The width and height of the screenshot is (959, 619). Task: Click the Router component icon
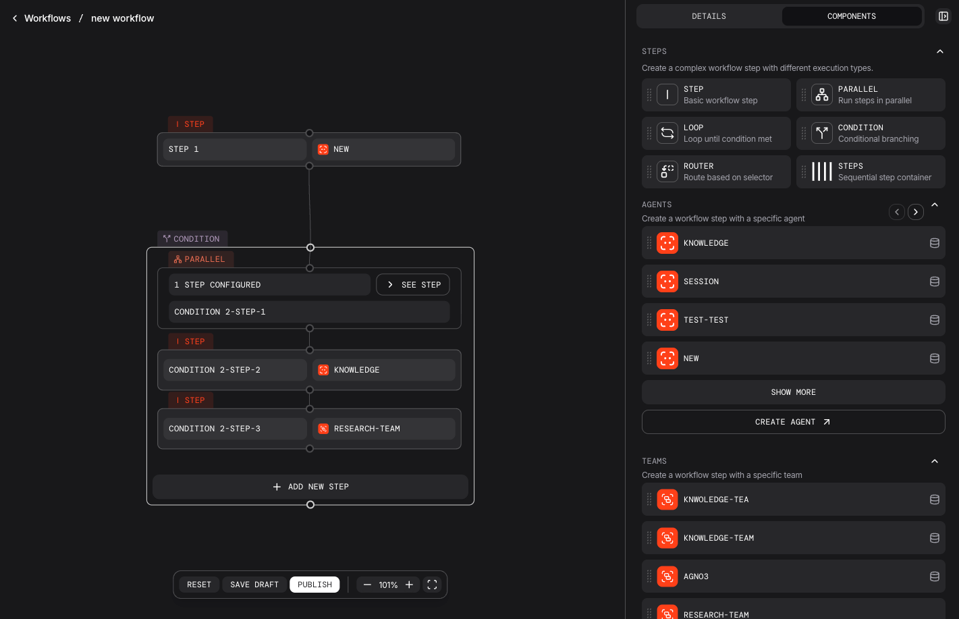[667, 171]
